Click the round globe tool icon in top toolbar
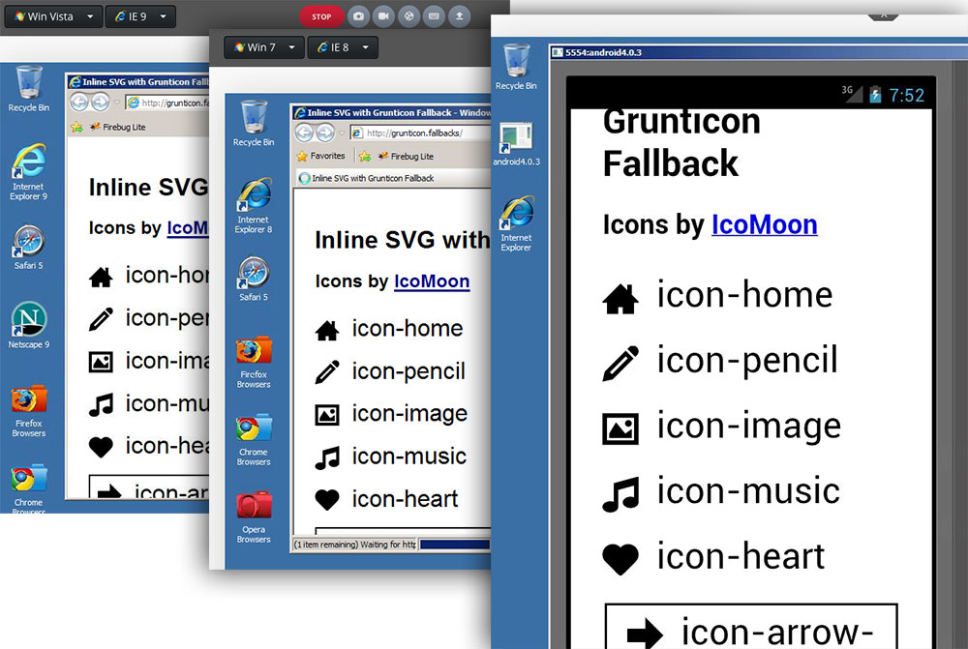This screenshot has height=649, width=968. 408,16
